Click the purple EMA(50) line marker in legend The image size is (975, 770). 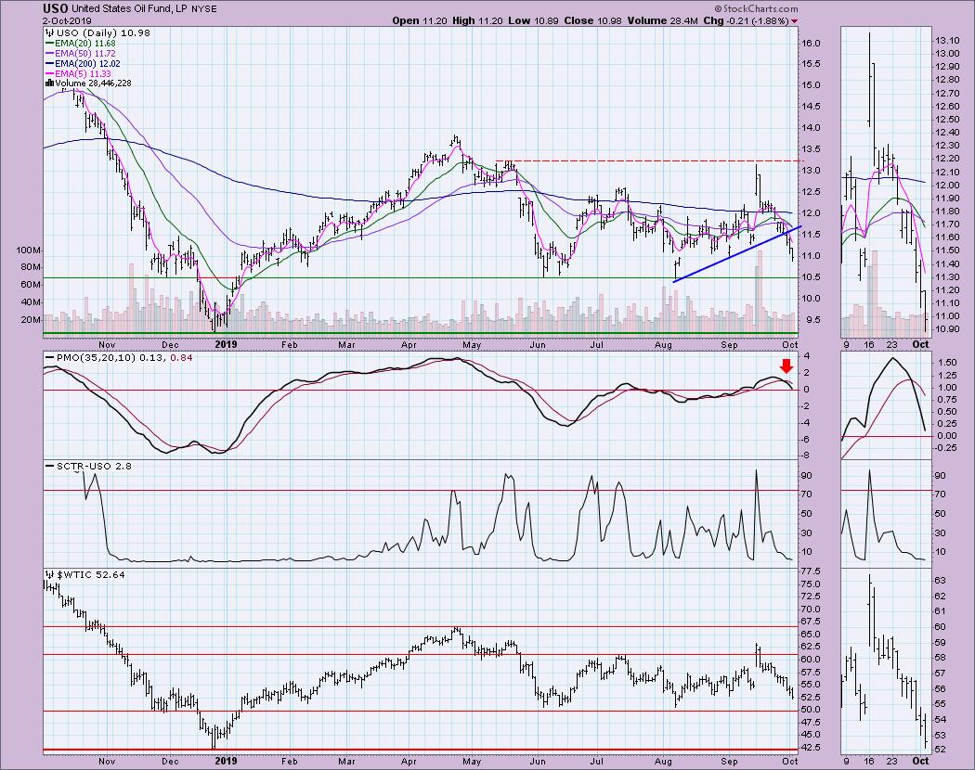pyautogui.click(x=50, y=54)
